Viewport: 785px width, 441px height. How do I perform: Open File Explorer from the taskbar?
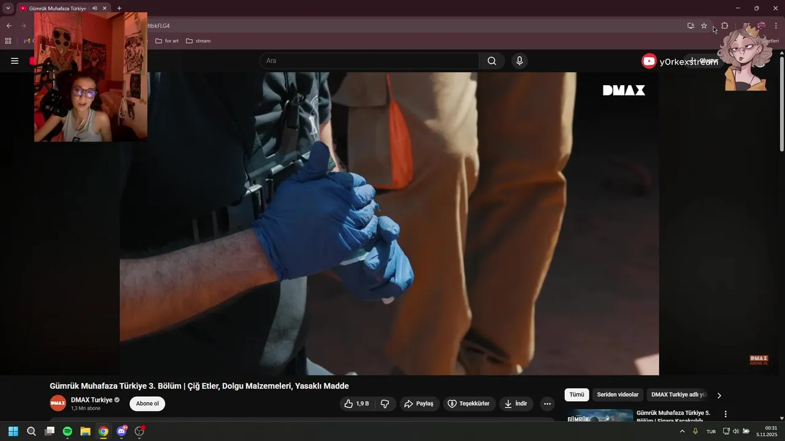pyautogui.click(x=85, y=431)
